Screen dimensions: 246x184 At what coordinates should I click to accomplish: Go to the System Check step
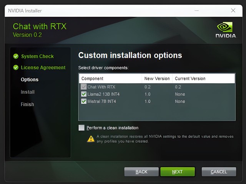pos(37,56)
